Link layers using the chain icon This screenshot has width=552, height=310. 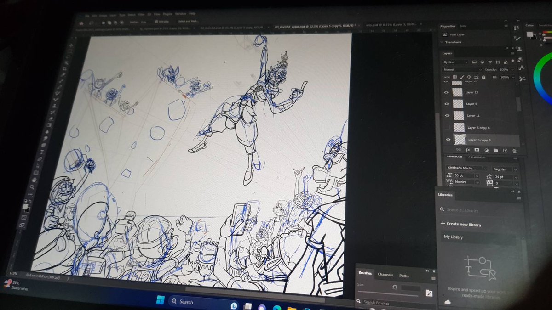coord(458,149)
